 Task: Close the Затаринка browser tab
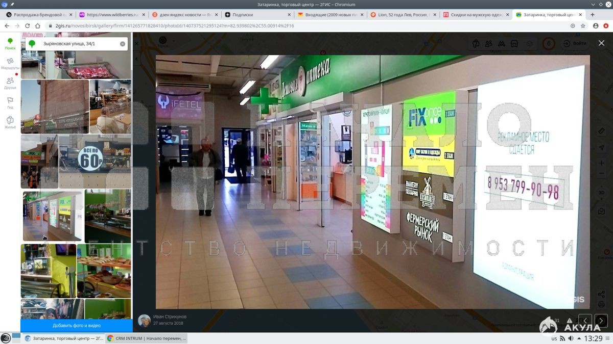581,15
